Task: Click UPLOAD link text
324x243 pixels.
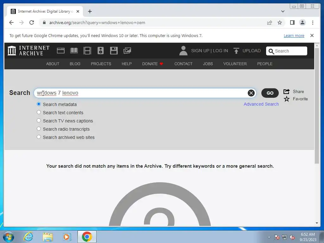Action: point(252,51)
